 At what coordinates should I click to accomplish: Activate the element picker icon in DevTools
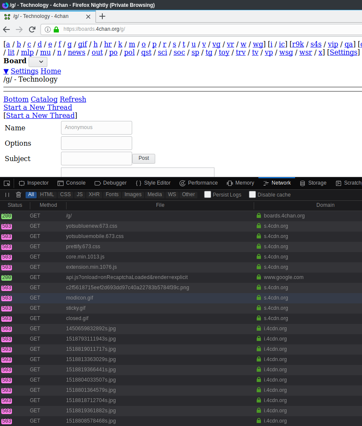point(7,183)
